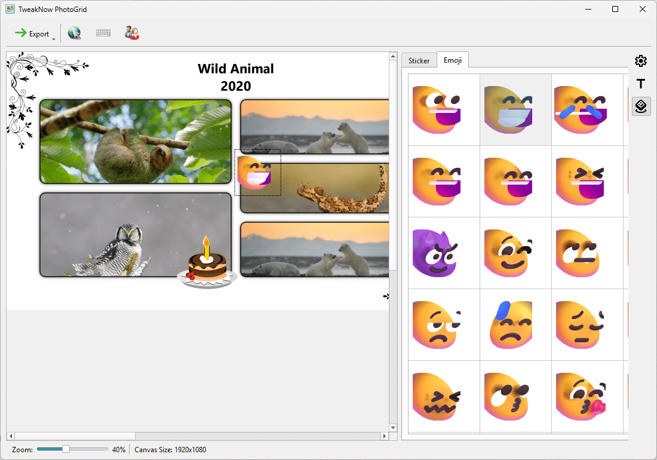Click the sloth photo in collage
Screen dimensions: 657x460
click(x=136, y=142)
